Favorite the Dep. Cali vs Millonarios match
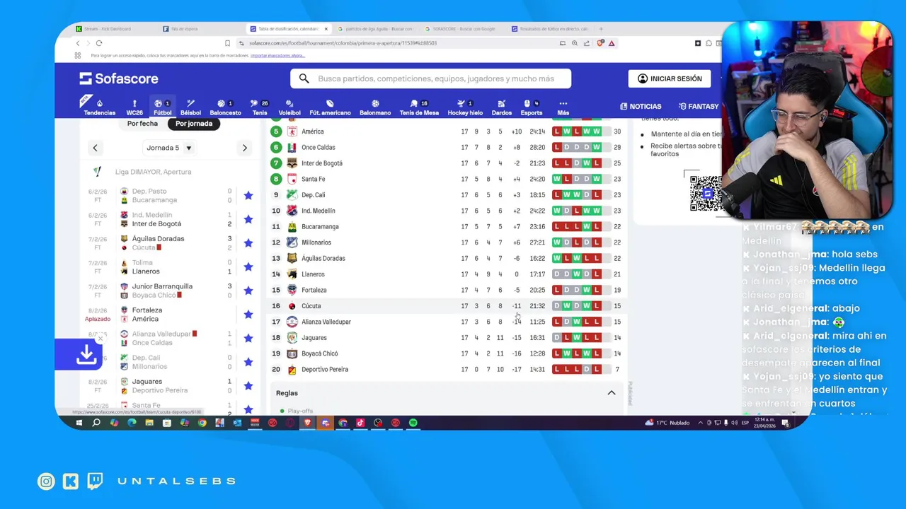The image size is (906, 509). pos(248,362)
